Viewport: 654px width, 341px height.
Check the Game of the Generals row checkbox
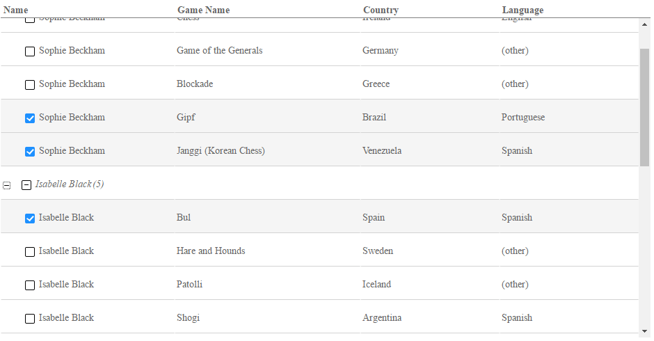click(x=30, y=51)
